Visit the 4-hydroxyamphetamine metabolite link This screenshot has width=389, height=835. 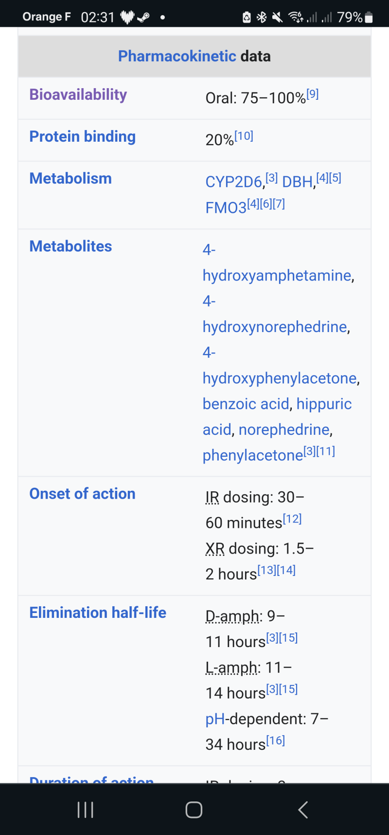click(x=277, y=275)
